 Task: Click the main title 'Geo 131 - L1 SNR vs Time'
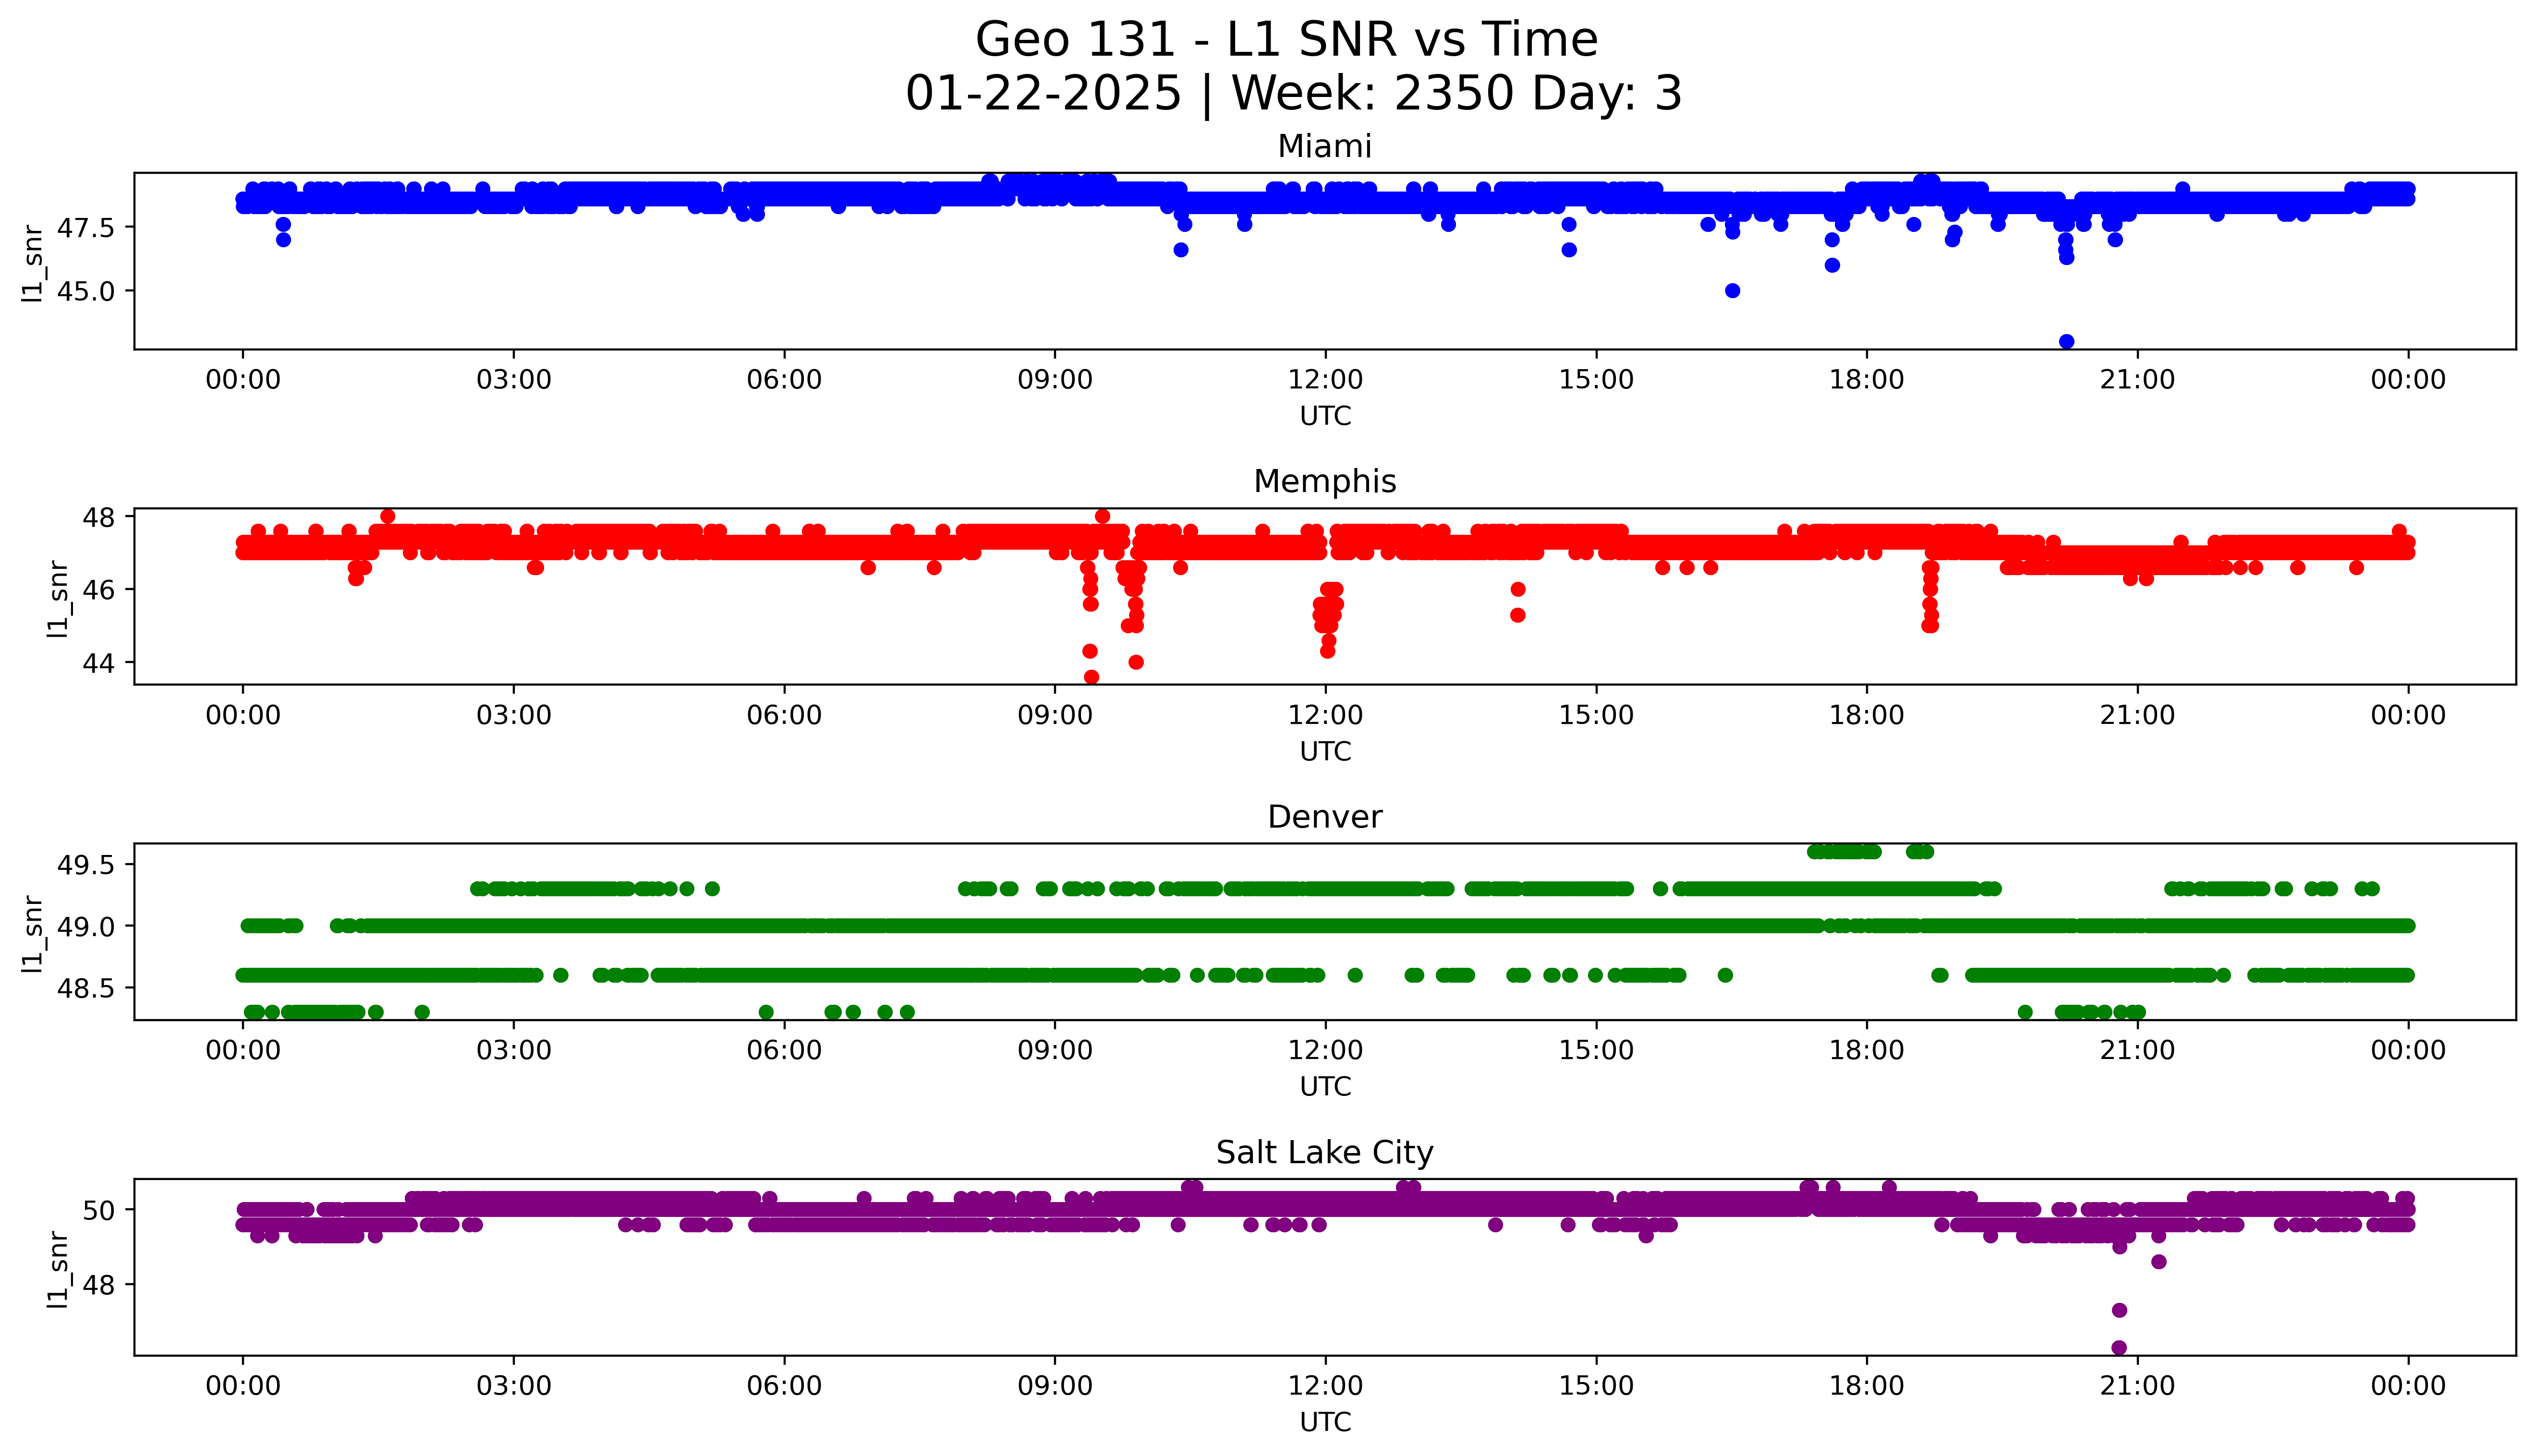[1286, 40]
